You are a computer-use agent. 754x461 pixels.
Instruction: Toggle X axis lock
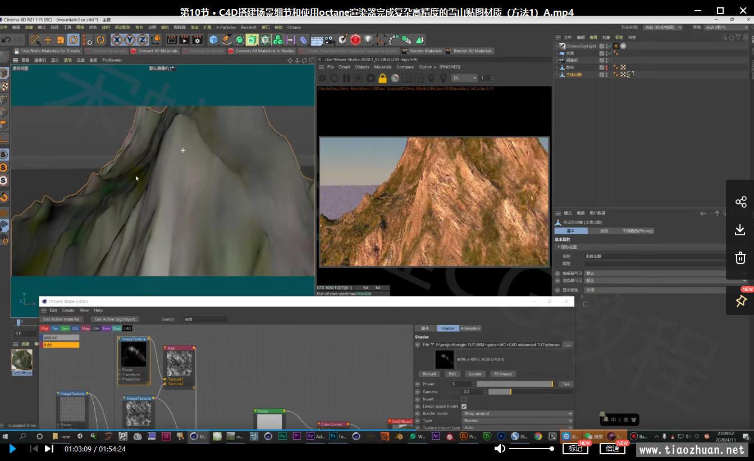pyautogui.click(x=117, y=40)
